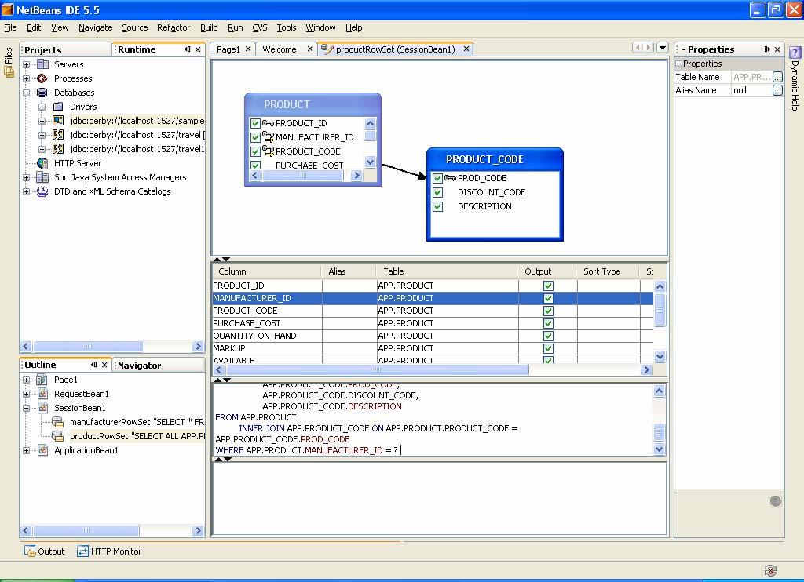Minimize the Runtime panel with slide icon
The image size is (804, 582).
(x=187, y=49)
